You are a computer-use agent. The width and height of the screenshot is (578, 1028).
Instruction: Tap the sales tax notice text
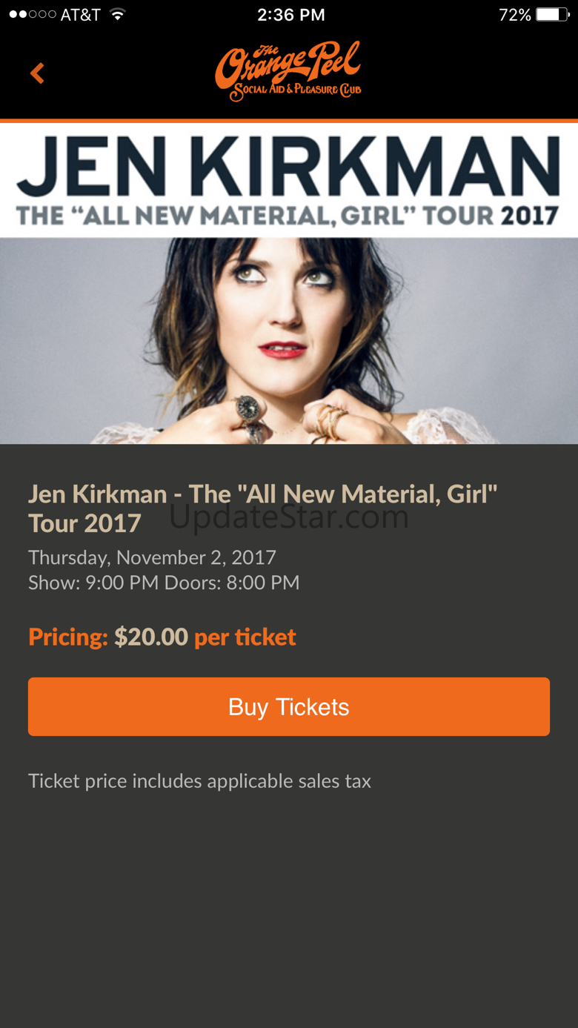click(199, 781)
